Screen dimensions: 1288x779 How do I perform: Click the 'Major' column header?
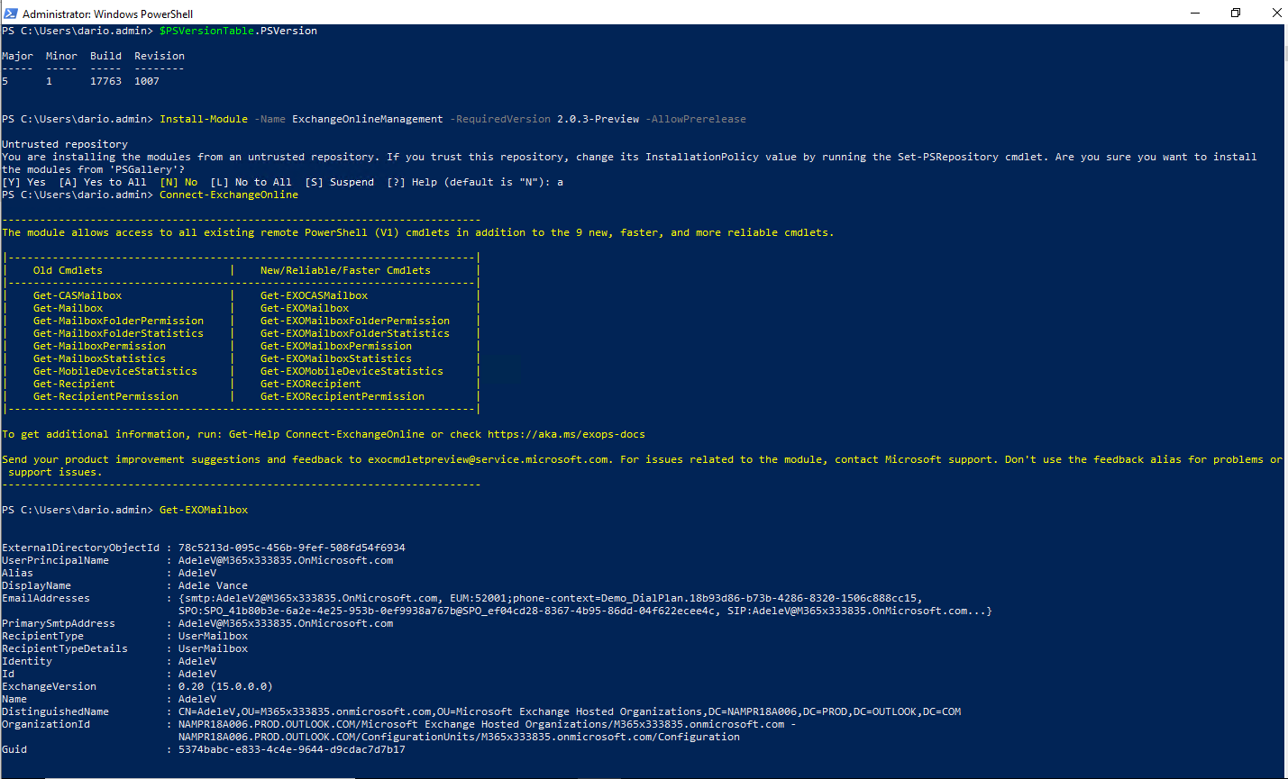[x=17, y=56]
